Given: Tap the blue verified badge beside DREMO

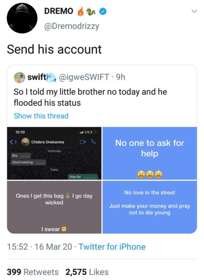Looking at the screenshot, I should 103,11.
